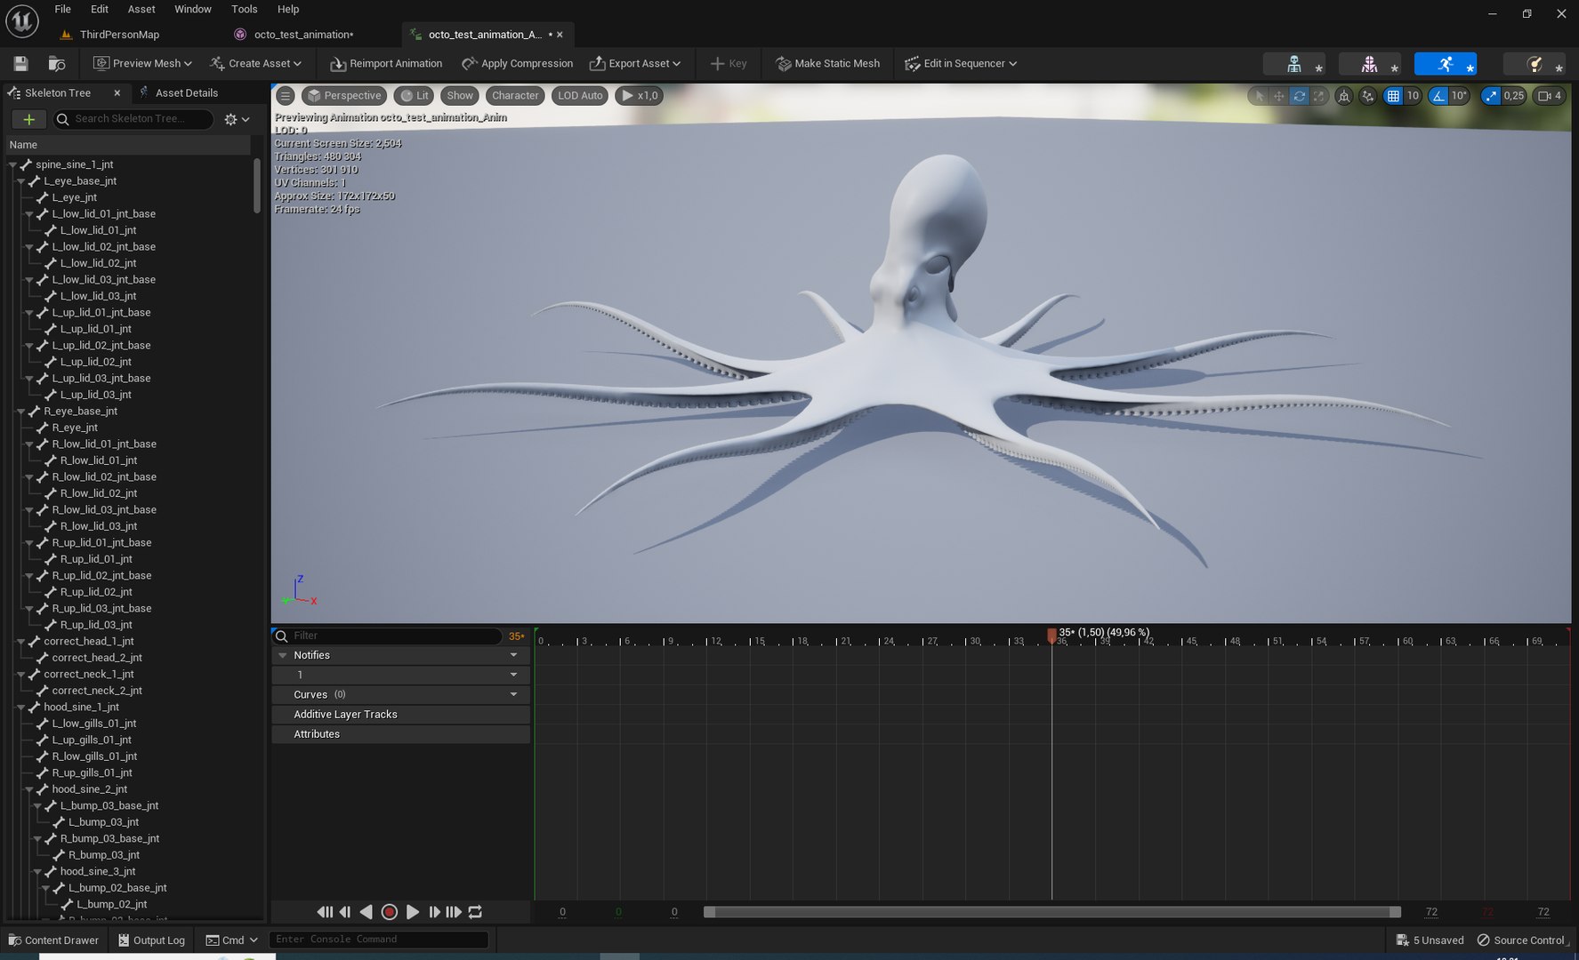Open camera speed setting showing 4
Image resolution: width=1579 pixels, height=960 pixels.
pyautogui.click(x=1550, y=96)
